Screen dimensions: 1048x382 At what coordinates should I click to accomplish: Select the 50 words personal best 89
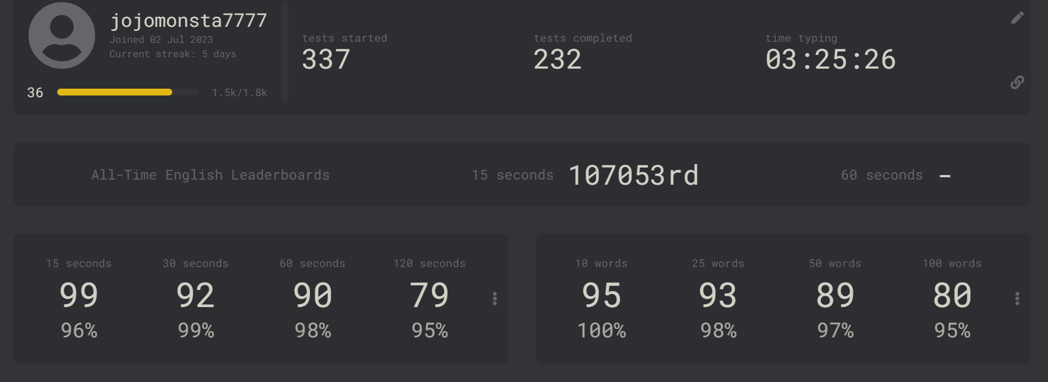[835, 295]
